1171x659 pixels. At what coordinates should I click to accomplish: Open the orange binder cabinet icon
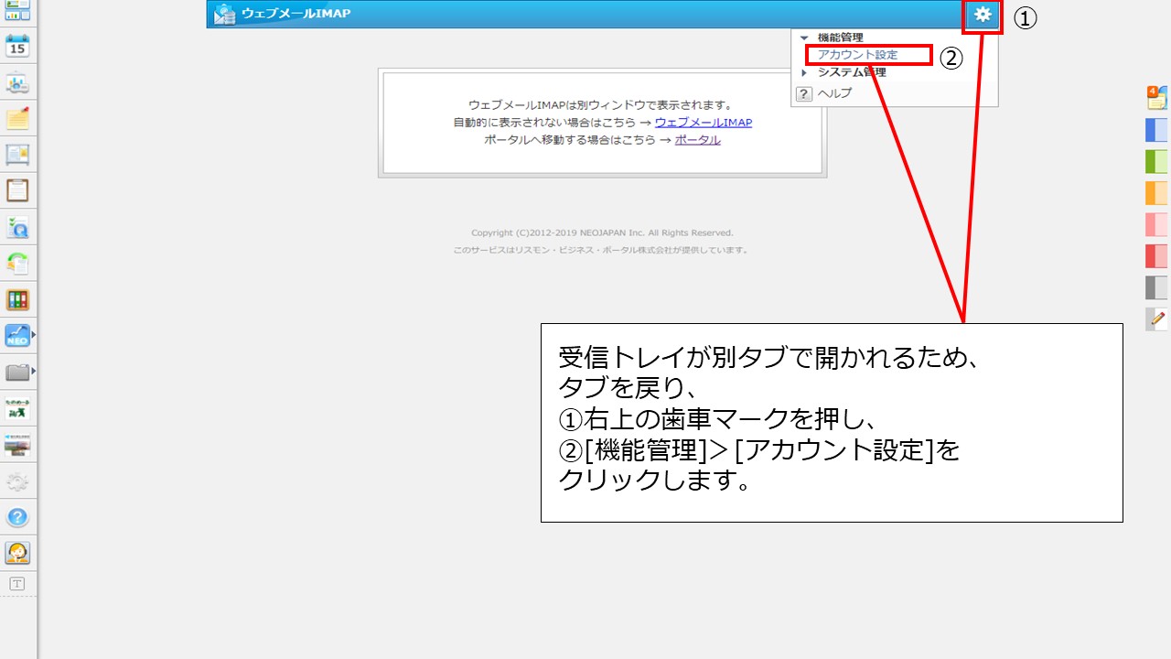(18, 298)
